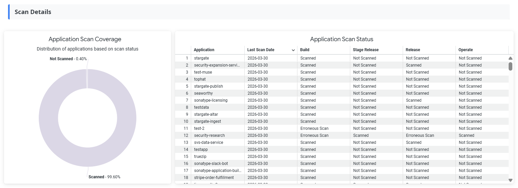518x188 pixels.
Task: Select the sonatype-application-buil... cell
Action: click(x=218, y=171)
